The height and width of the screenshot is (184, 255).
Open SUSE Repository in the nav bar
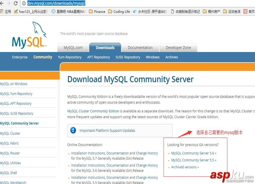click(128, 57)
